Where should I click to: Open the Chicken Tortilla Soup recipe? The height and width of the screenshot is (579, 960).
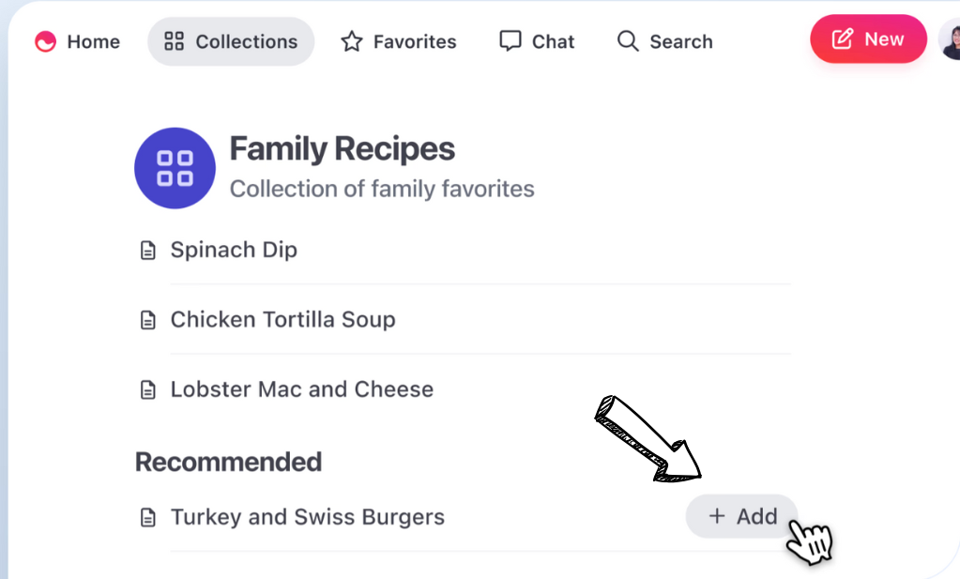tap(282, 320)
